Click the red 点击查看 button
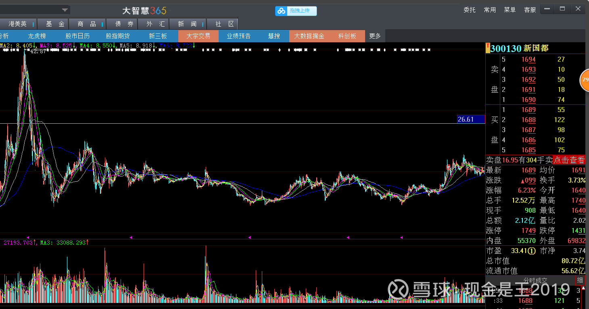This screenshot has width=589, height=309. (x=569, y=160)
